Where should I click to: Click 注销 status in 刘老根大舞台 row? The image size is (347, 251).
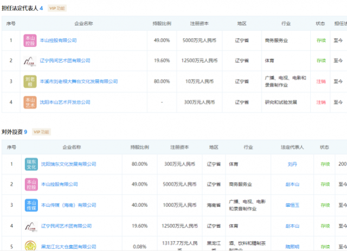(x=321, y=82)
